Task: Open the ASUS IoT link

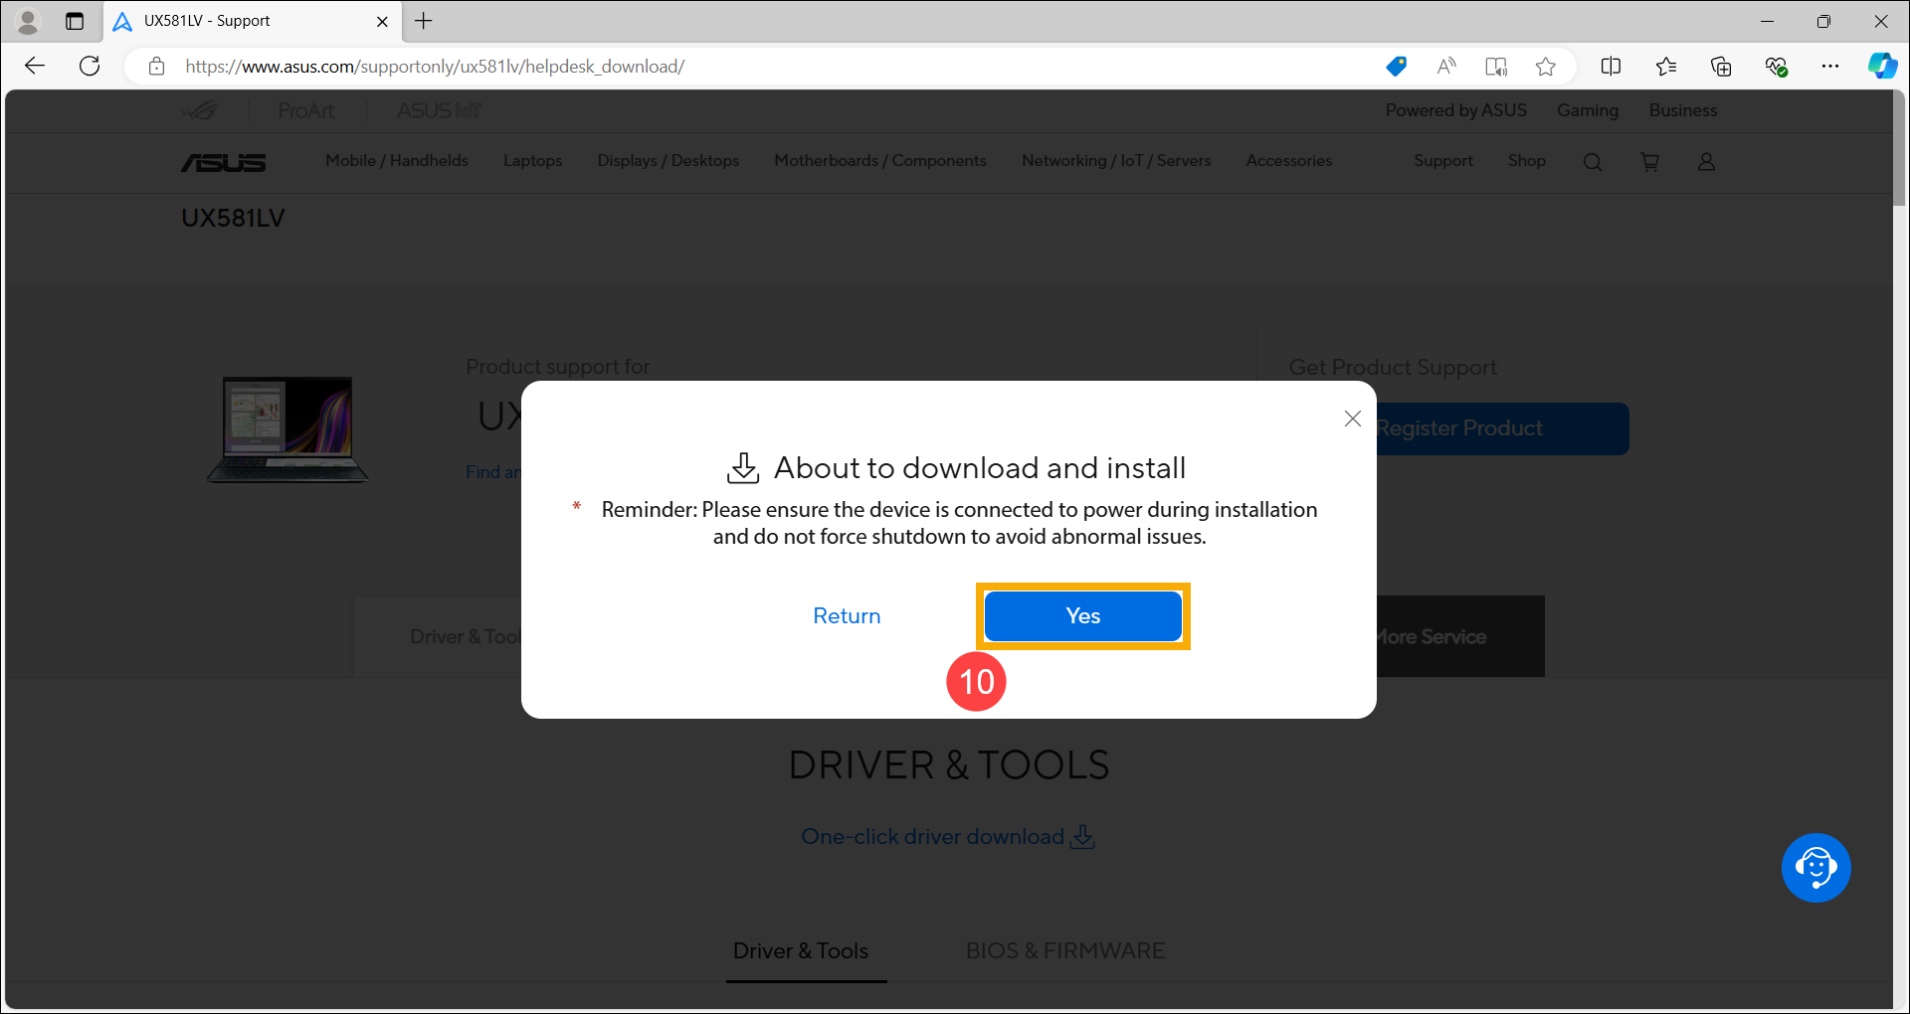Action: (x=439, y=110)
